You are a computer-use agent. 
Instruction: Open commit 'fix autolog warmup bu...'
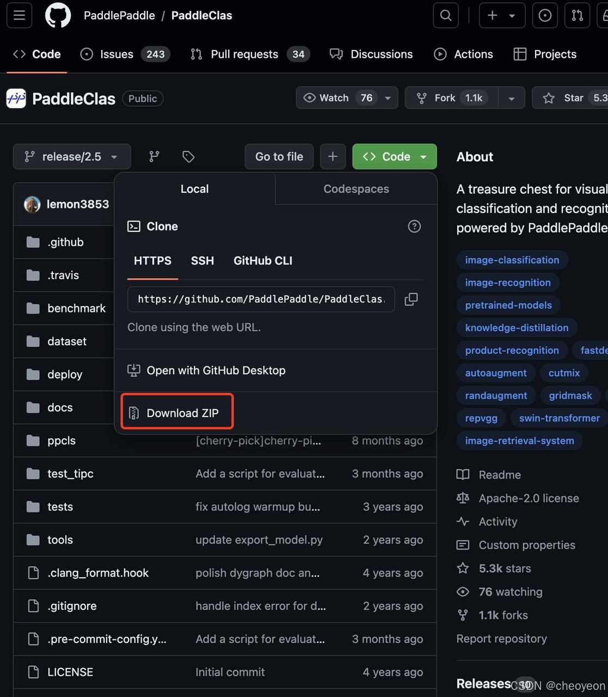click(x=257, y=506)
